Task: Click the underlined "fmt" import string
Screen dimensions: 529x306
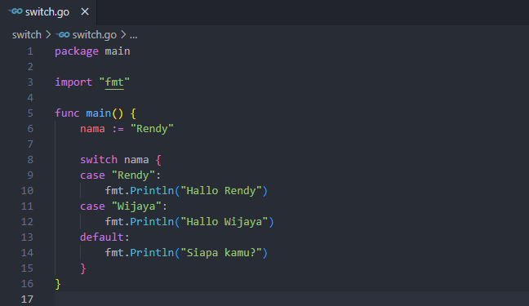Action: pos(114,82)
